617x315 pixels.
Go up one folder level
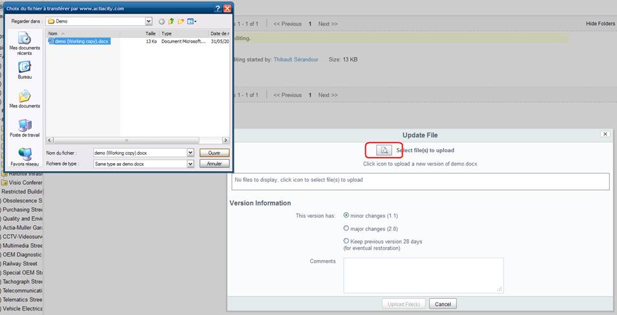pyautogui.click(x=171, y=21)
